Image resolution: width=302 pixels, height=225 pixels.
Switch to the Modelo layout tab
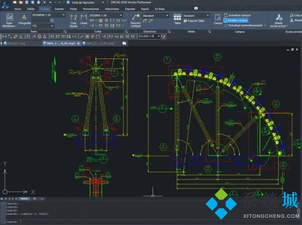tap(24, 199)
